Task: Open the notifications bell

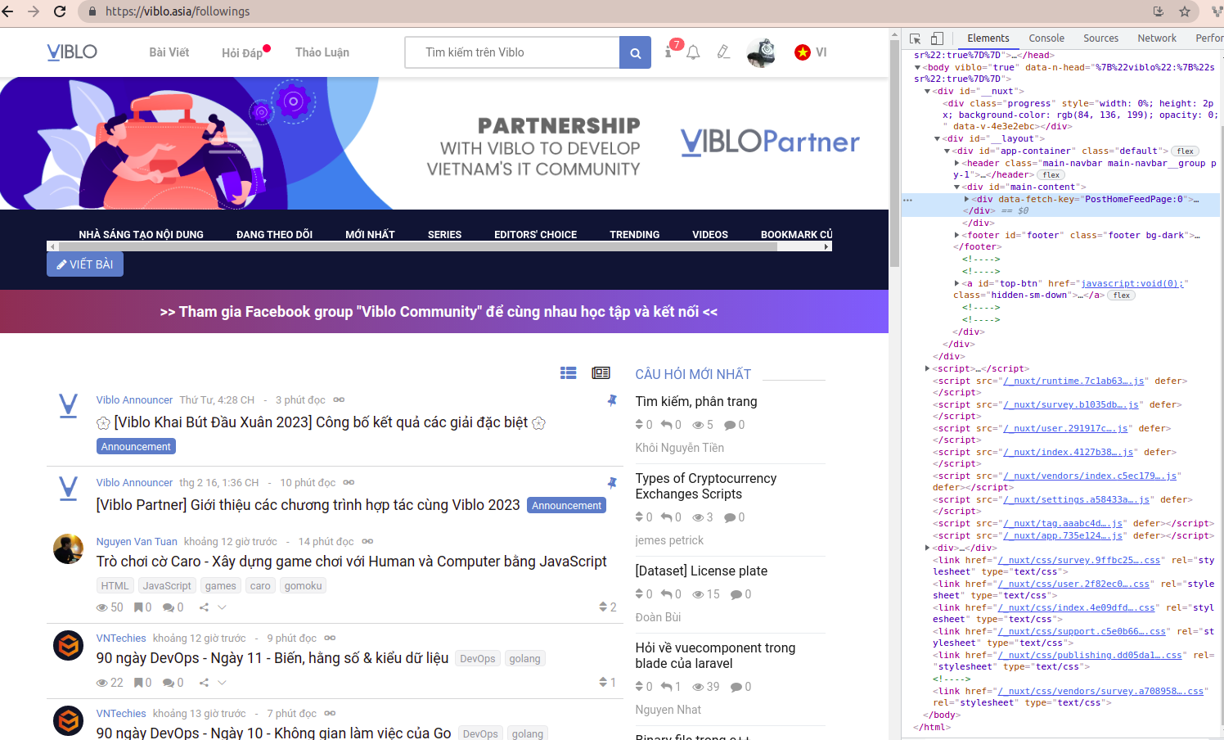Action: point(693,52)
